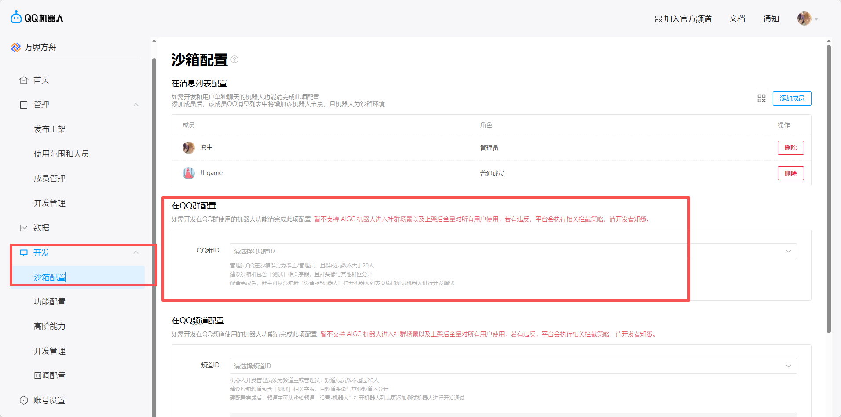841x417 pixels.
Task: Click 凉生's member avatar
Action: (x=189, y=148)
